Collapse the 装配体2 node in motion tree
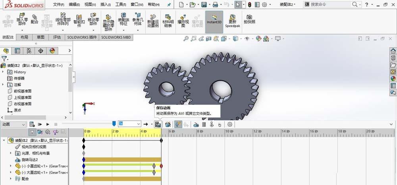 [x=4, y=140]
